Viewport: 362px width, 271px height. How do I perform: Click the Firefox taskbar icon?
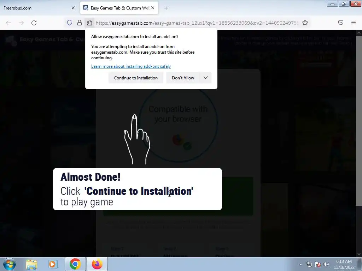97,264
